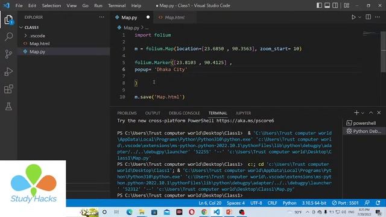Viewport: 386px width, 217px height.
Task: Collapse the CLASS1 folder section
Action: tap(63, 27)
